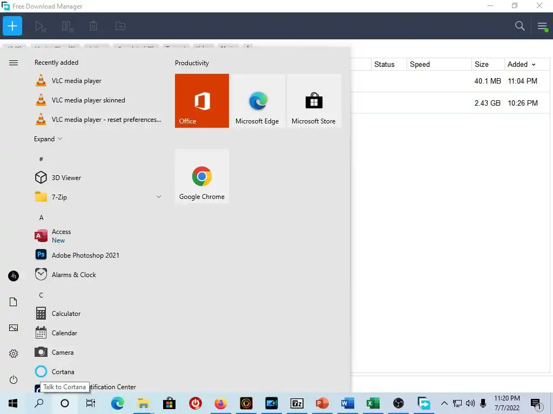The height and width of the screenshot is (414, 553).
Task: Expand the 7-Zip folder chevron
Action: tap(159, 197)
